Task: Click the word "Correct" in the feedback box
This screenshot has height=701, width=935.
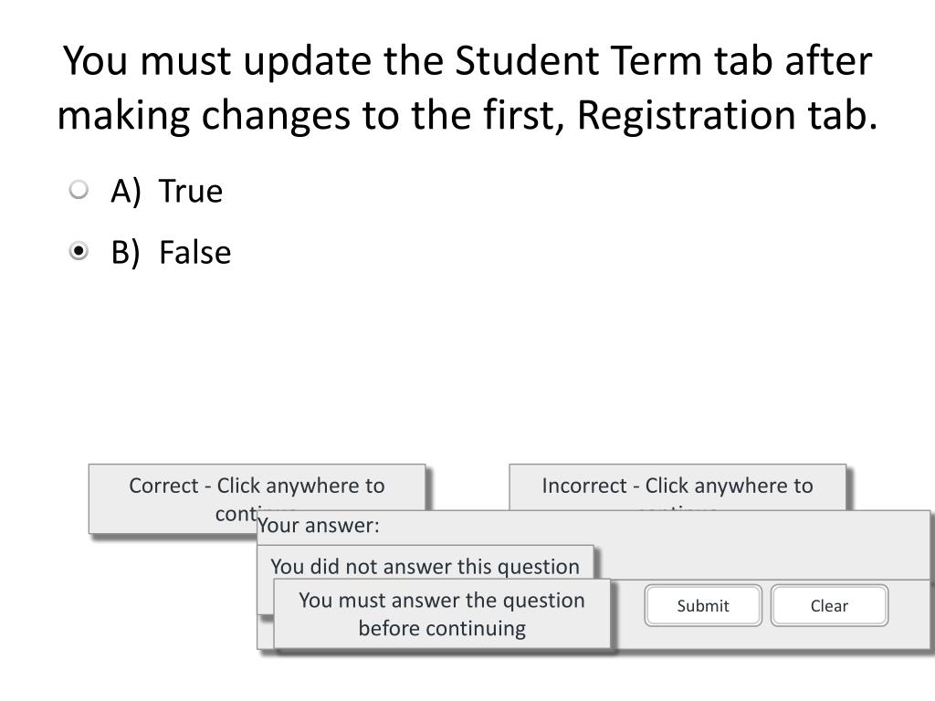Action: coord(164,486)
